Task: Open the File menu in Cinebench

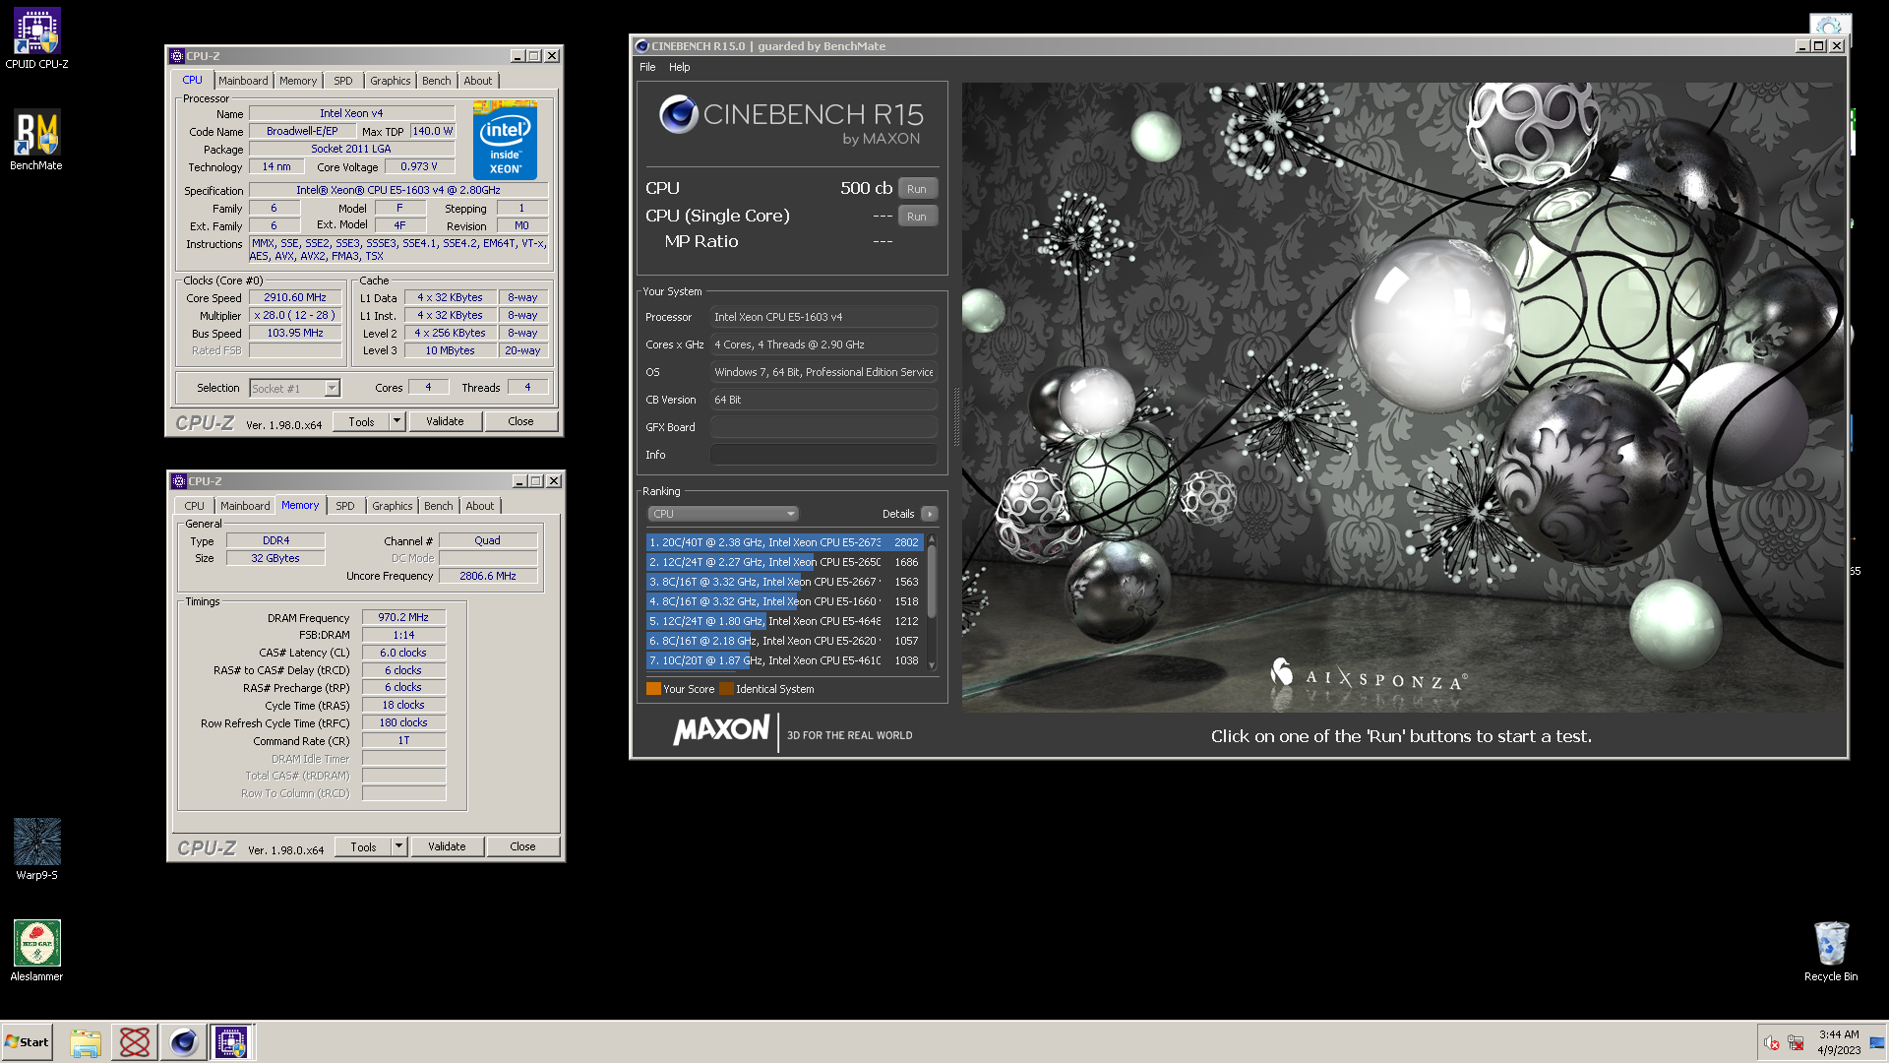Action: coord(647,67)
